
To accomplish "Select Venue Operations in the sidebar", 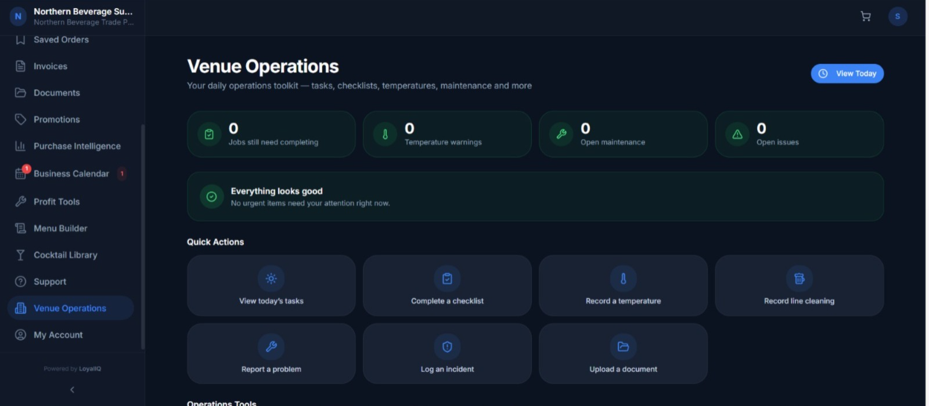I will tap(70, 309).
